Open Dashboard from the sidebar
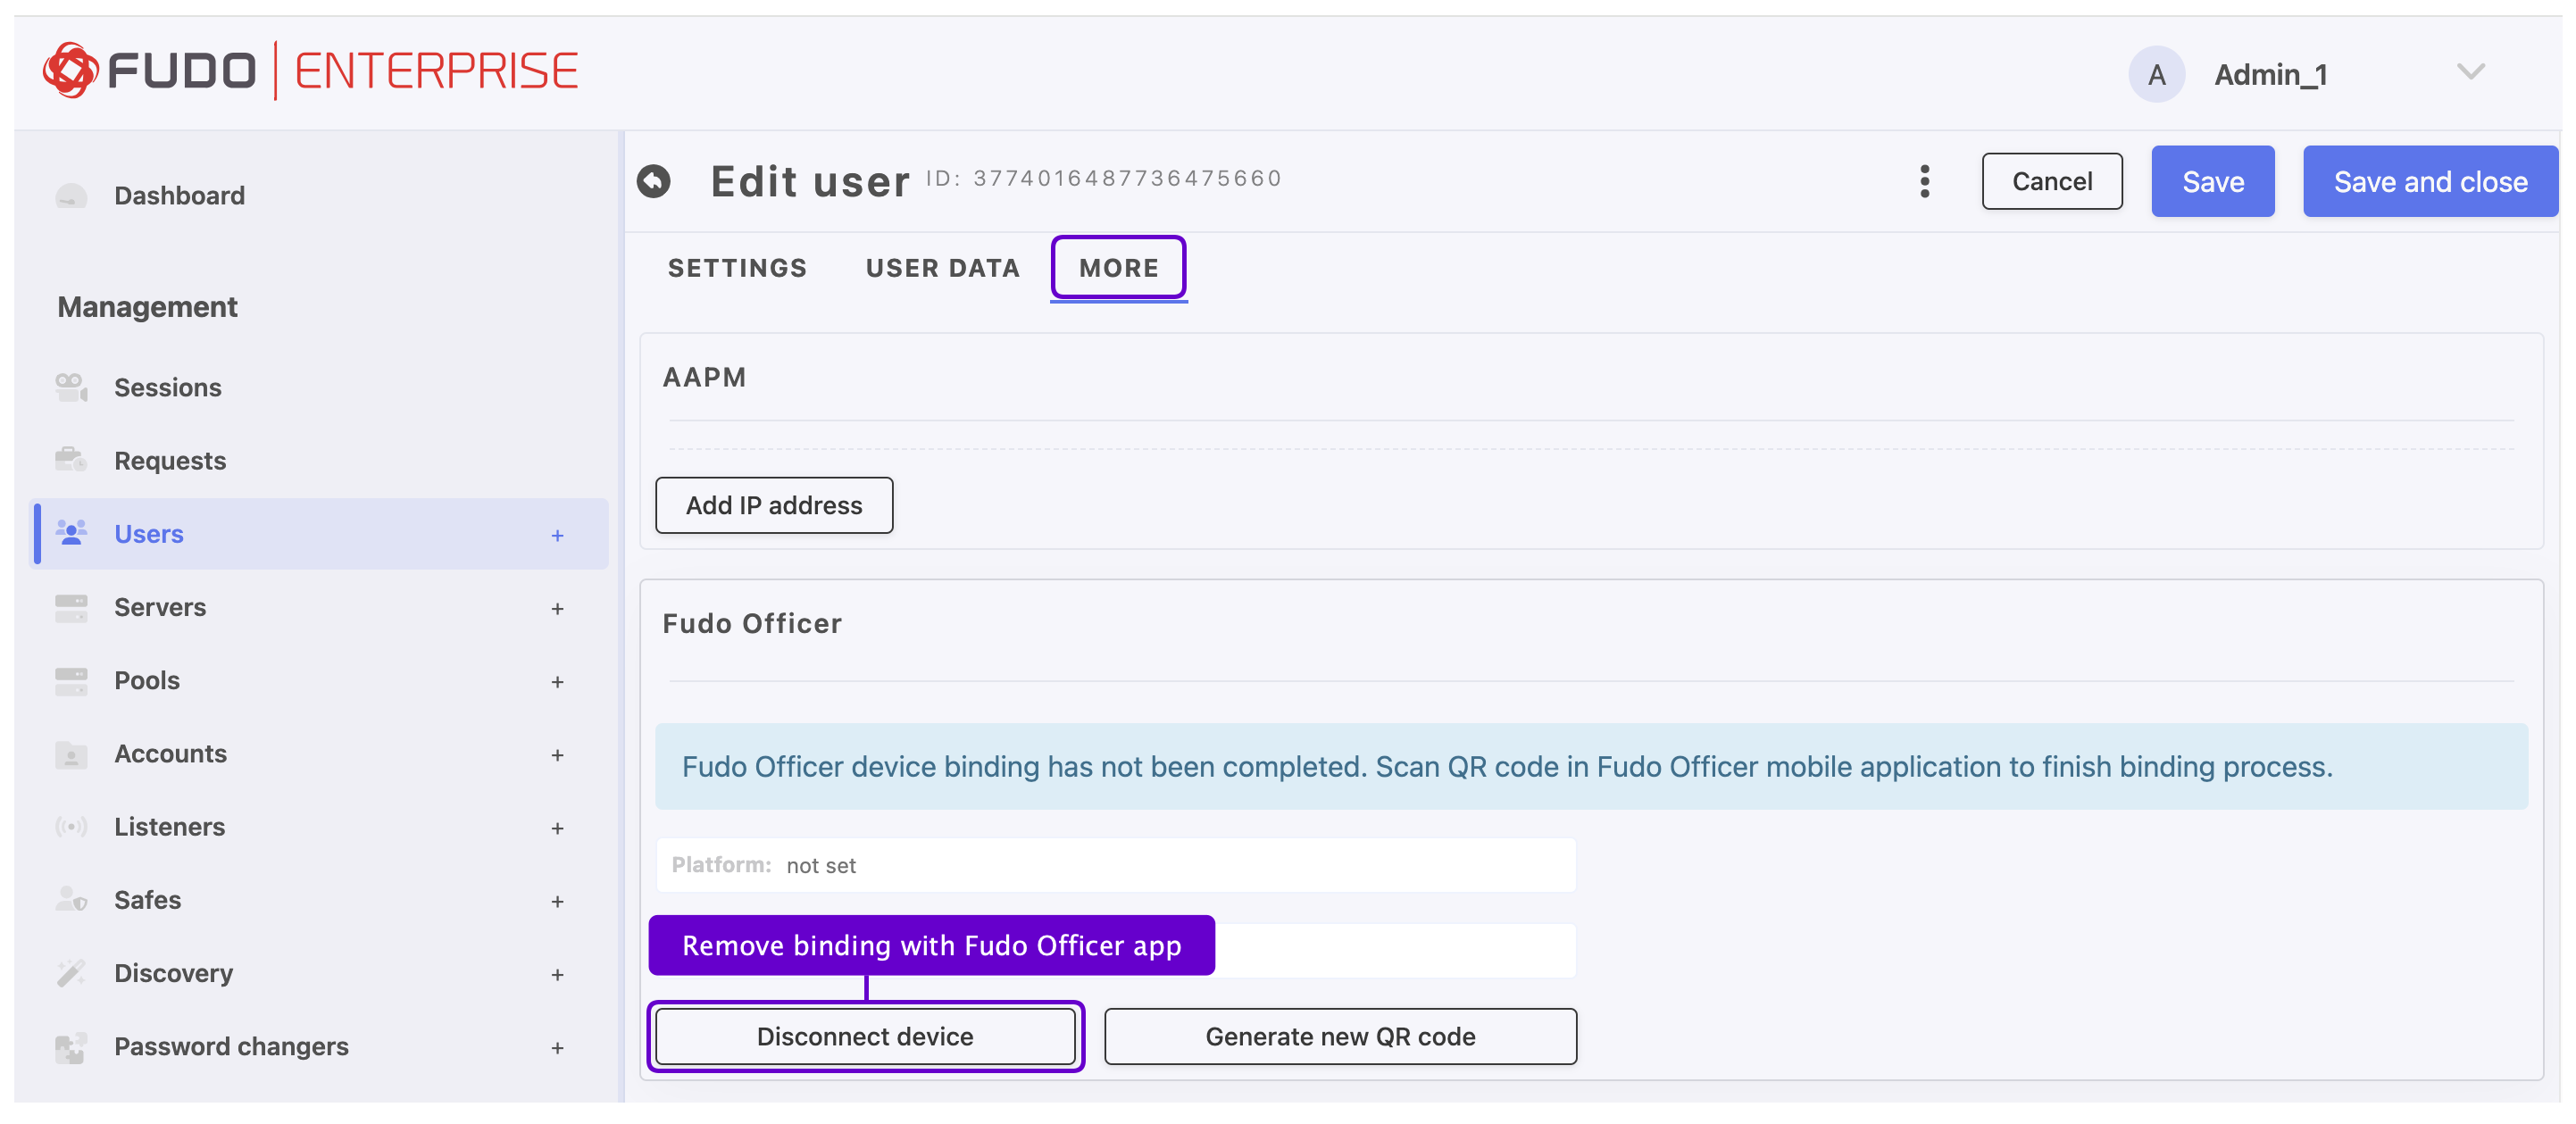Viewport: 2576px width, 1124px height. tap(179, 195)
